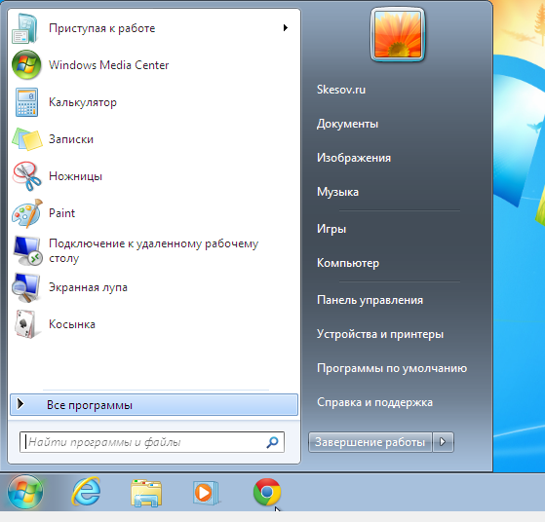Screen dimensions: 545x522
Task: Open the Косынка solitaire card icon
Action: pyautogui.click(x=26, y=324)
